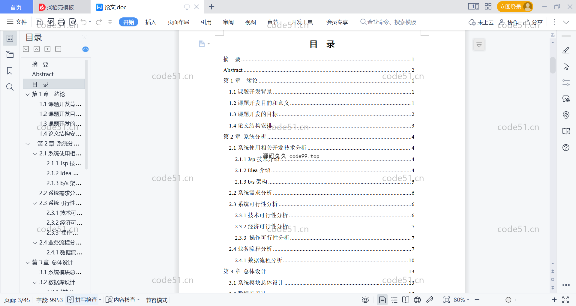Open the more options vertical dots menu
This screenshot has width=576, height=306.
pos(554,22)
